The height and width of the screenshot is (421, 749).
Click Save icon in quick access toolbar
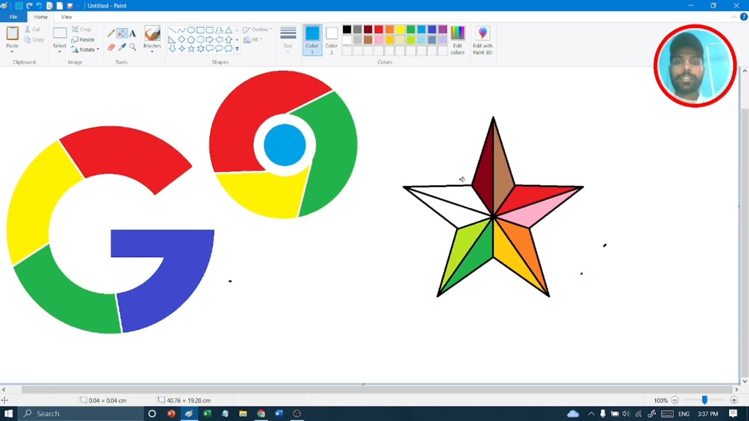[x=70, y=6]
